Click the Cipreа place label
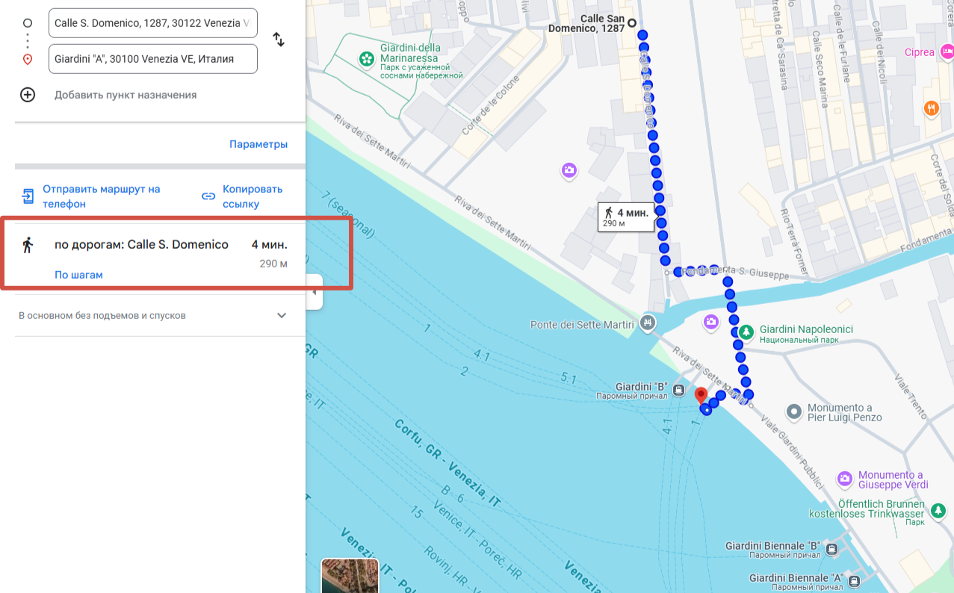This screenshot has width=954, height=593. click(920, 52)
